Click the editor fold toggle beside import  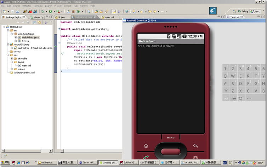[x=59, y=29]
